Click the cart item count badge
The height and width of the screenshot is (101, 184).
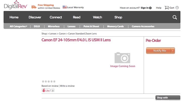(177, 8)
